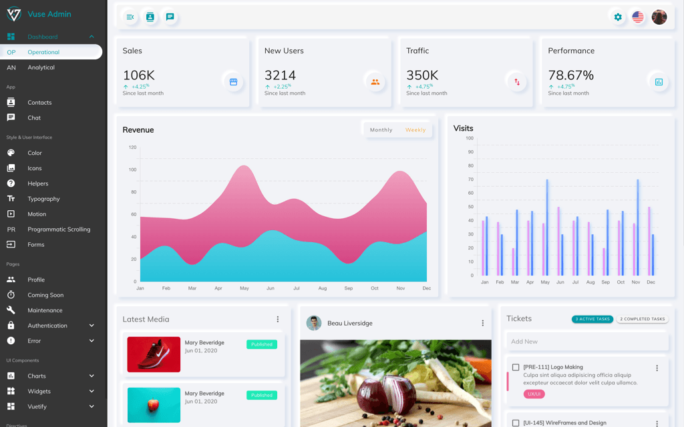Open the chat icon in top toolbar

click(170, 17)
